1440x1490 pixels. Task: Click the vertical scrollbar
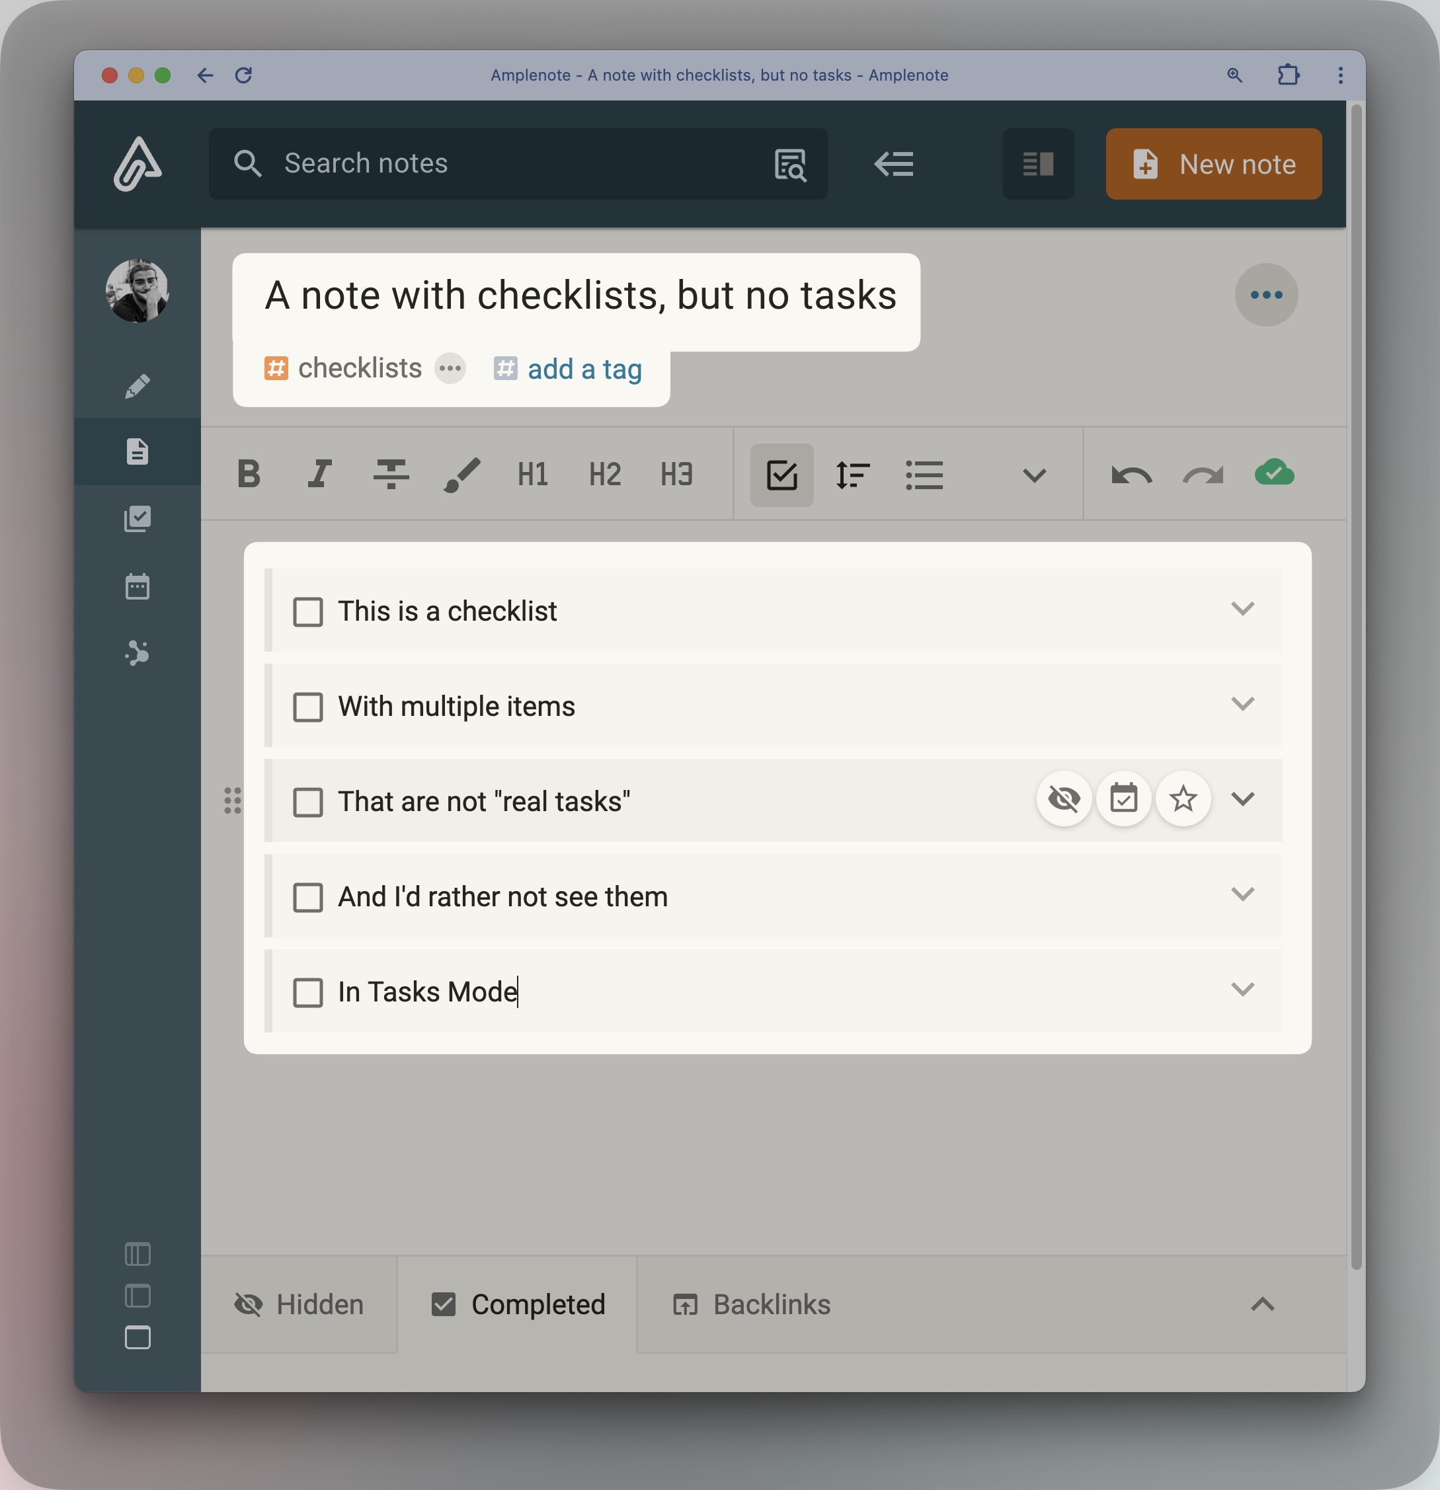(1355, 686)
